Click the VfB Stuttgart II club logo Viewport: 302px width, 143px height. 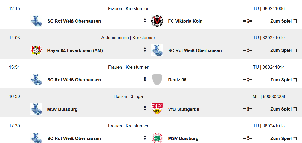pos(157,109)
